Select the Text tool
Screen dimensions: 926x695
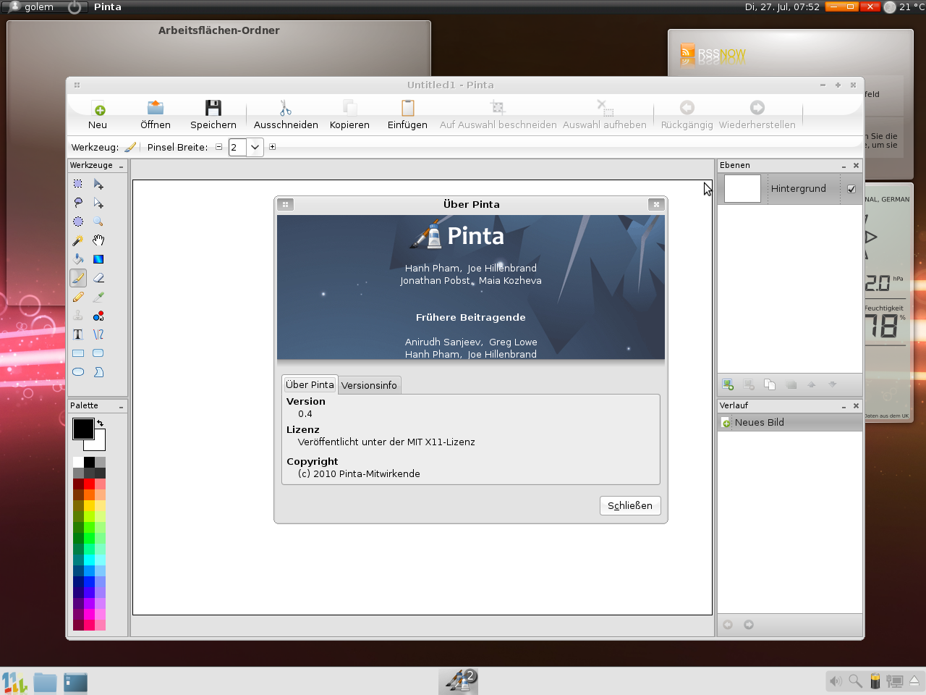78,334
